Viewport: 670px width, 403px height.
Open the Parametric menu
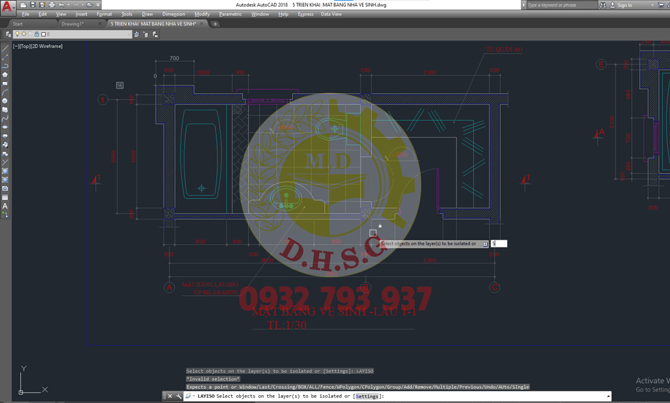click(x=231, y=14)
